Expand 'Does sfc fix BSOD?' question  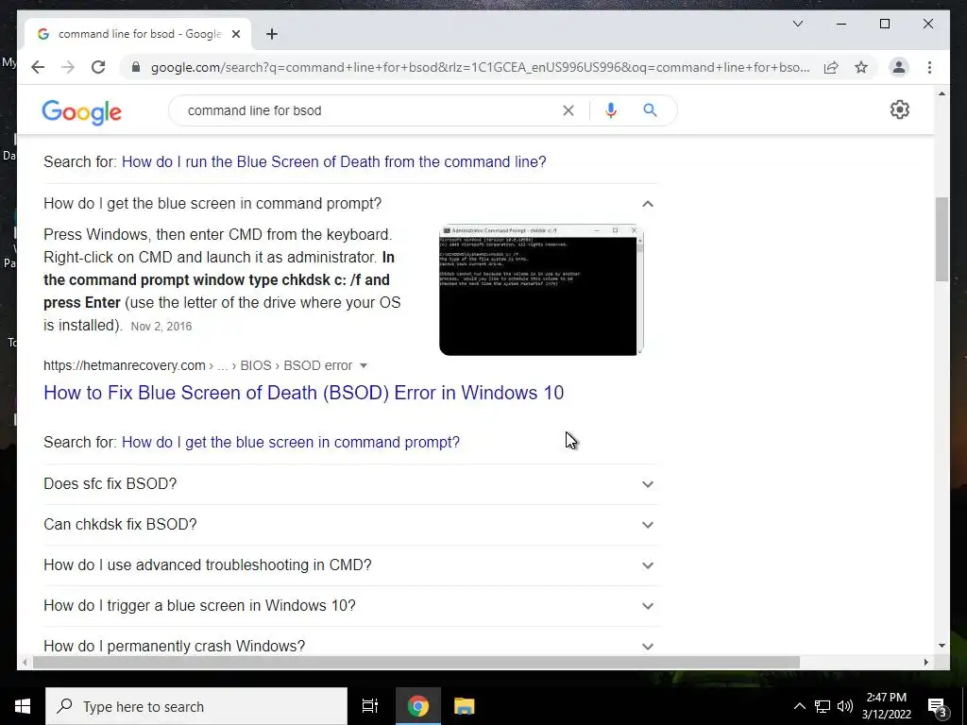tap(350, 484)
